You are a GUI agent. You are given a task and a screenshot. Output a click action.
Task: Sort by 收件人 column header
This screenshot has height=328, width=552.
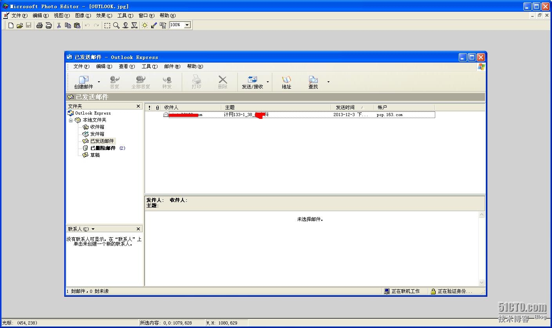[192, 107]
